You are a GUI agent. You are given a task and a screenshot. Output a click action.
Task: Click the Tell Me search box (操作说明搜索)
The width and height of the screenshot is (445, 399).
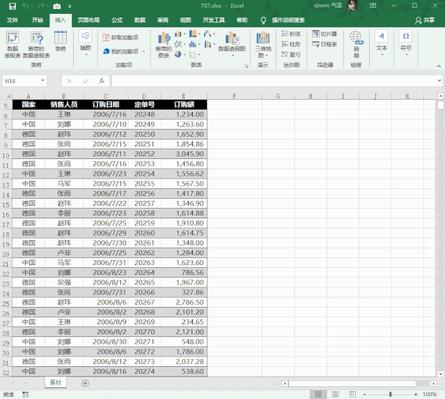tap(288, 20)
